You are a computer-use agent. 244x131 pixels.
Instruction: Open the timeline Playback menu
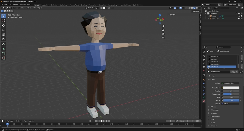[10, 121]
